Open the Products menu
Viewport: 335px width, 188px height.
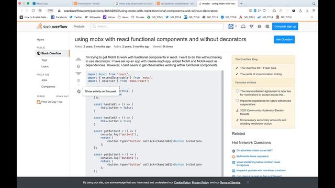pyautogui.click(x=79, y=27)
